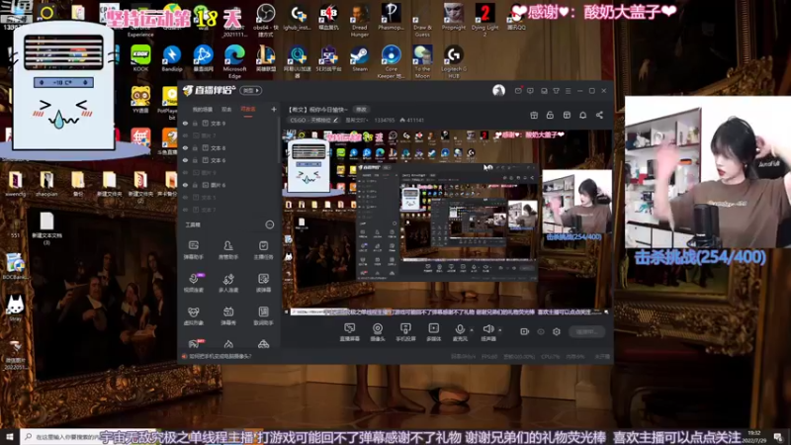Toggle the preview eye icon in bottom bar
This screenshot has height=445, width=791.
click(541, 331)
